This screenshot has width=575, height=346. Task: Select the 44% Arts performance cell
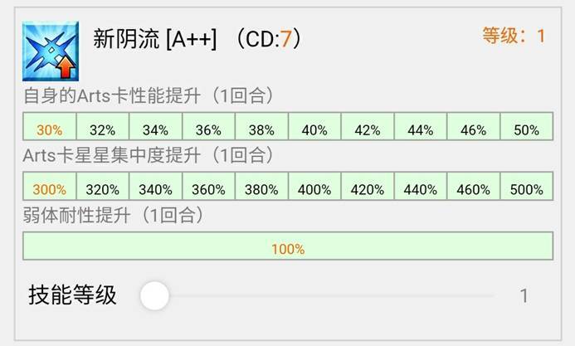click(421, 126)
